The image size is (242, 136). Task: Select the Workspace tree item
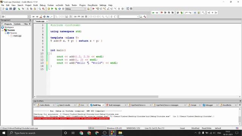[9, 27]
